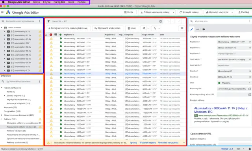
Task: Expand campaign [LT] Akumulatory 11.1V
Action: pyautogui.click(x=4, y=35)
